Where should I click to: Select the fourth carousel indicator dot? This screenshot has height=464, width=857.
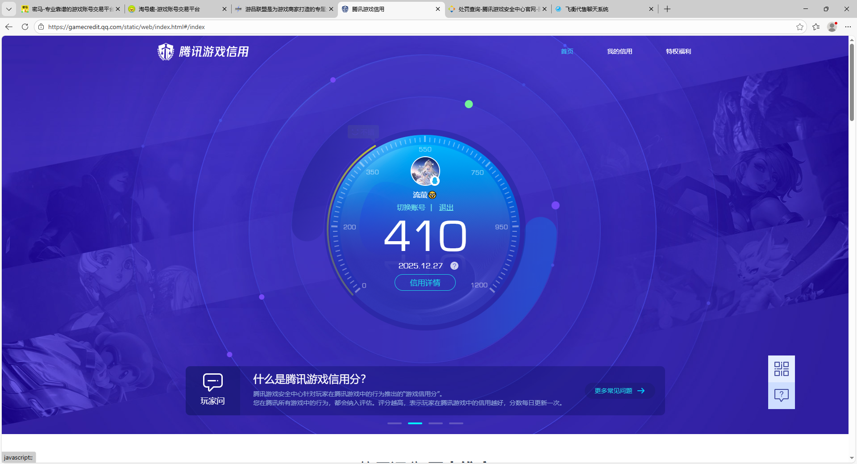point(456,423)
